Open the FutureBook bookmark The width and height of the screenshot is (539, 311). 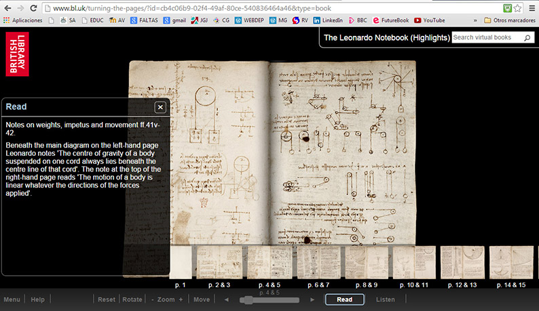pos(391,20)
